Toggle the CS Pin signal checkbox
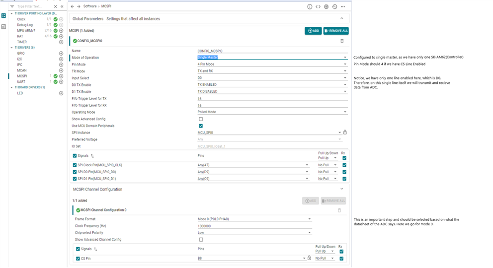 pyautogui.click(x=78, y=259)
